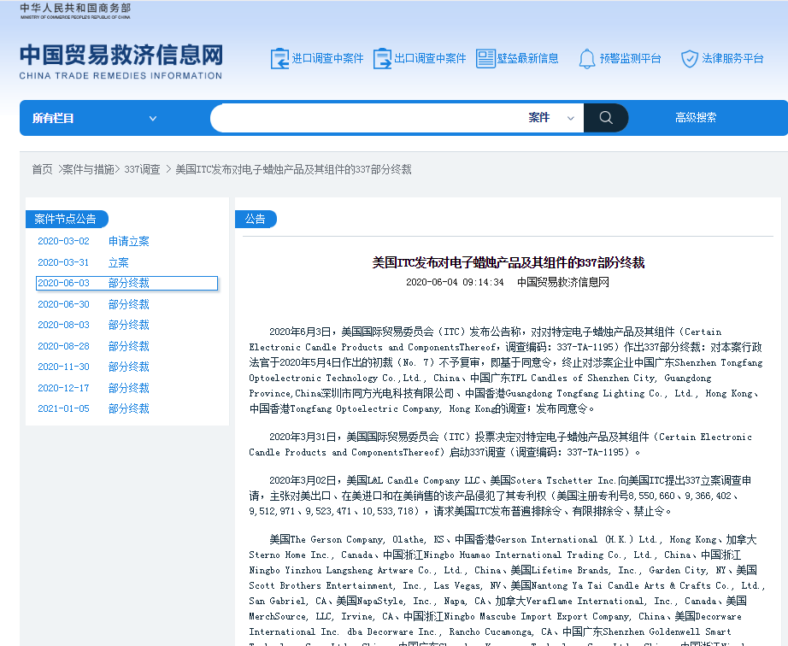Click the 预警监测平台 bell icon
788x646 pixels.
(587, 59)
